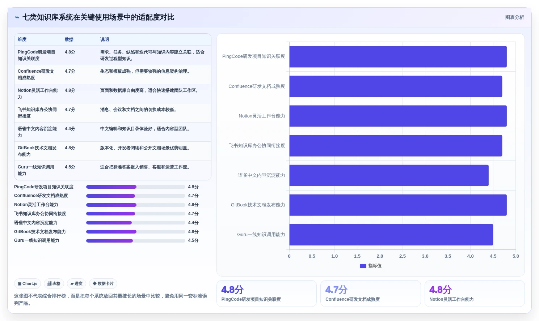Click the 指标值 legend label
The image size is (539, 321).
coord(375,266)
